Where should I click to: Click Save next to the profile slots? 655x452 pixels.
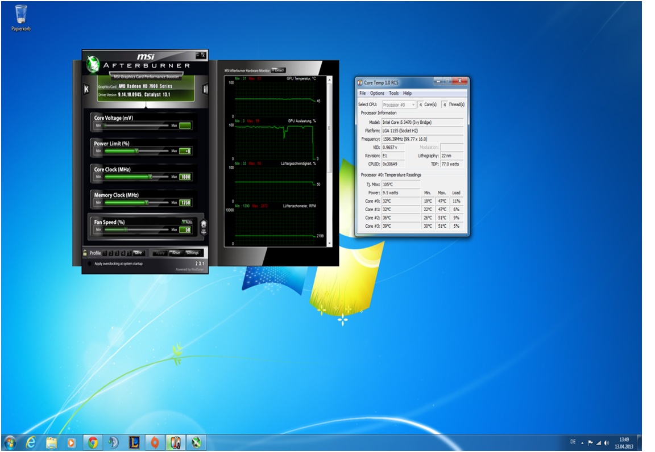click(138, 253)
